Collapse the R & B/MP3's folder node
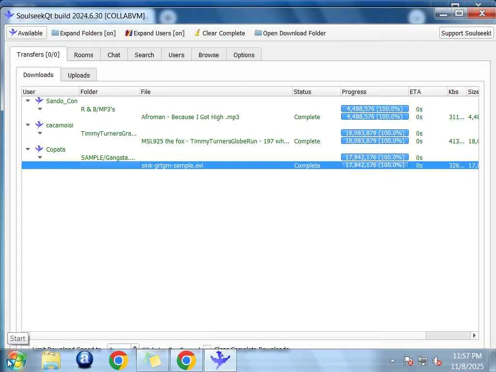The width and height of the screenshot is (496, 372). click(40, 109)
